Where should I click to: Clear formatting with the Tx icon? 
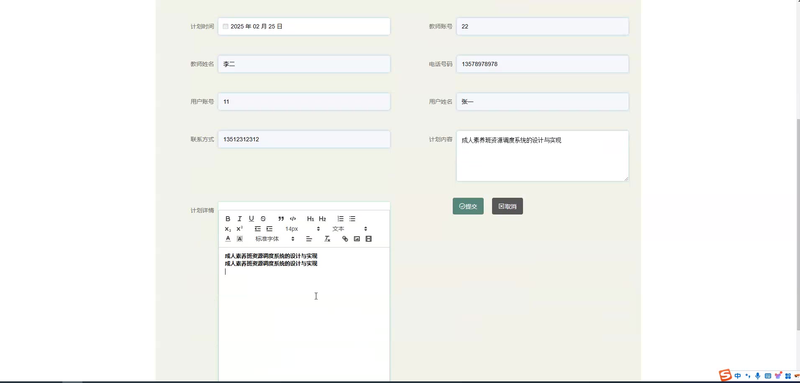click(x=327, y=239)
